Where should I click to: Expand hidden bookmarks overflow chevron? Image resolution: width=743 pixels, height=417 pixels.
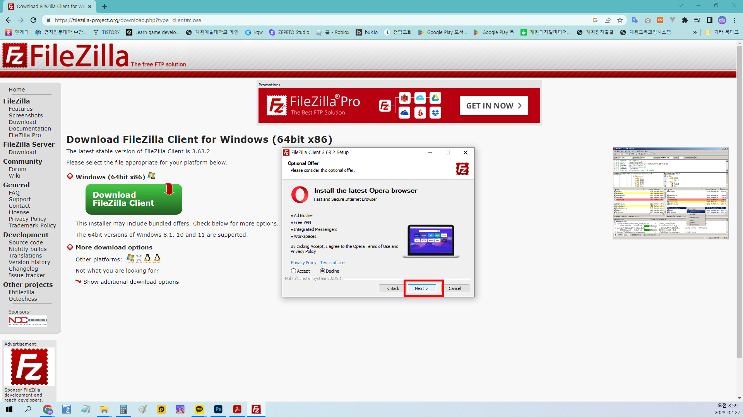tap(695, 32)
